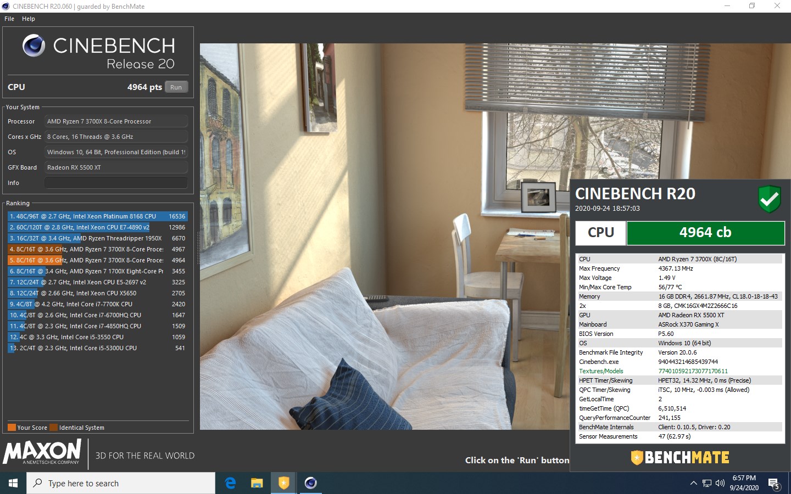The image size is (791, 494).
Task: Click the network icon in system tray
Action: 707,484
